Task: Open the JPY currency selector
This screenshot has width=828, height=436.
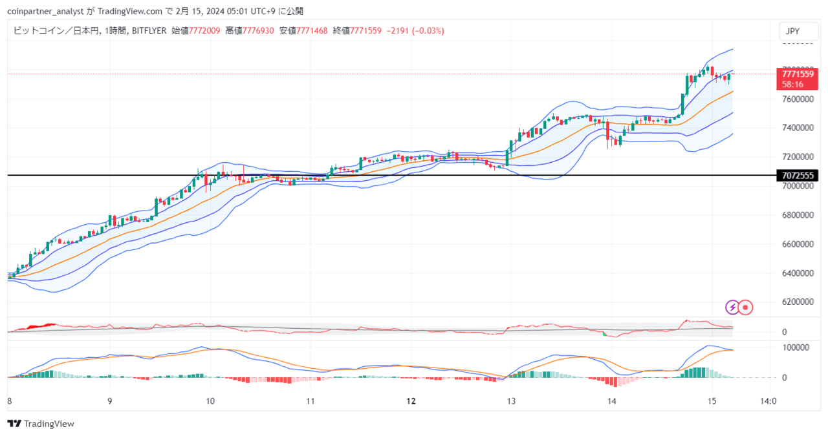Action: pyautogui.click(x=793, y=31)
